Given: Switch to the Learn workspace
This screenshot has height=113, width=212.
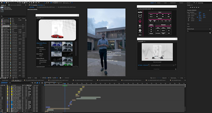Looking at the screenshot, I should [x=165, y=3].
